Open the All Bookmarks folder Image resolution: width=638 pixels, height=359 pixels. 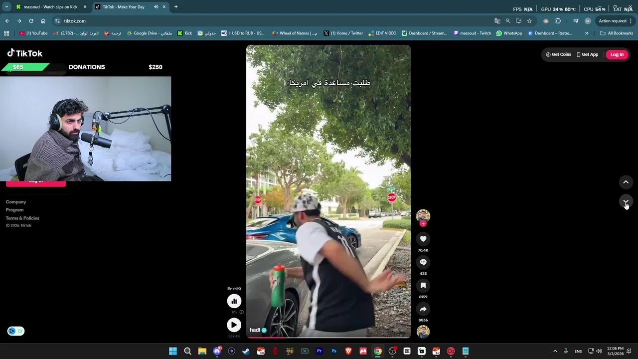pyautogui.click(x=617, y=33)
